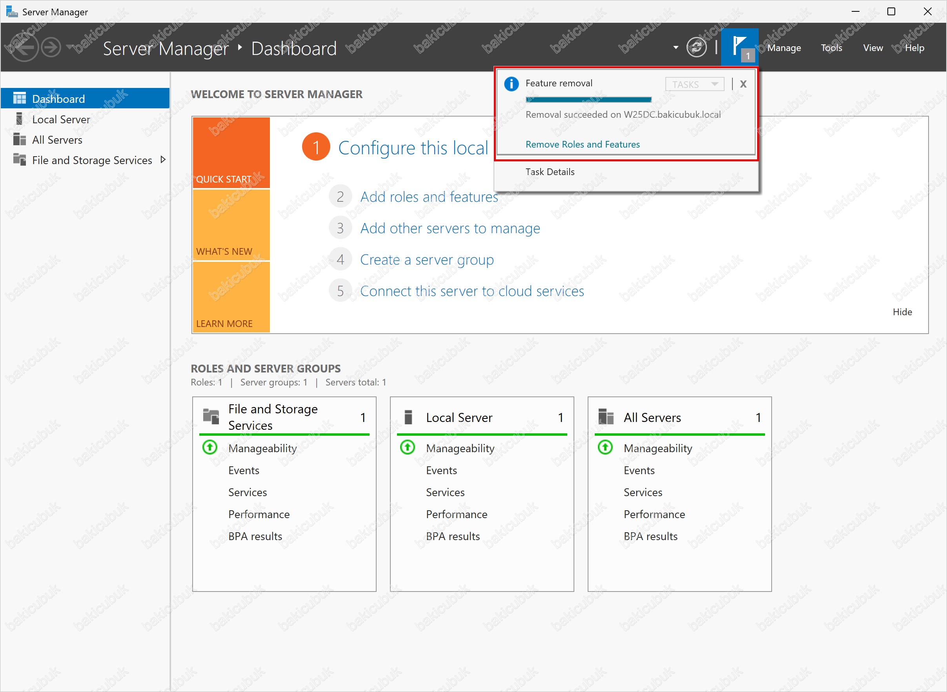Click the File and Storage sidebar icon
Image resolution: width=947 pixels, height=692 pixels.
(19, 159)
